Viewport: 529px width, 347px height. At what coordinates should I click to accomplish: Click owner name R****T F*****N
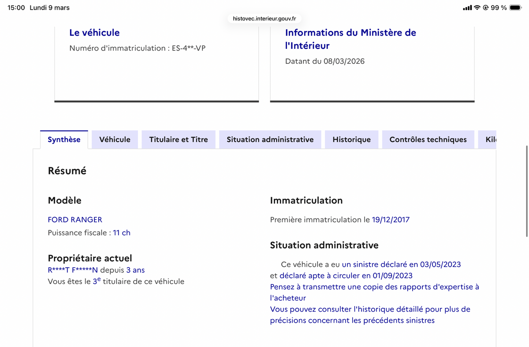click(x=73, y=270)
